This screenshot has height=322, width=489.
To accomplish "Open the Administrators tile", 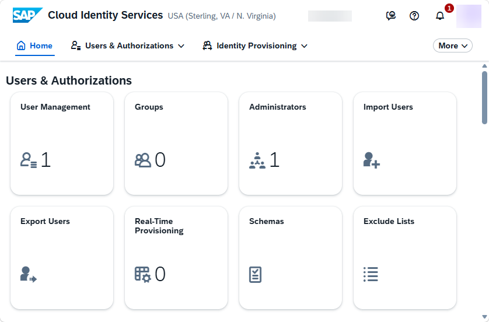I will (291, 143).
